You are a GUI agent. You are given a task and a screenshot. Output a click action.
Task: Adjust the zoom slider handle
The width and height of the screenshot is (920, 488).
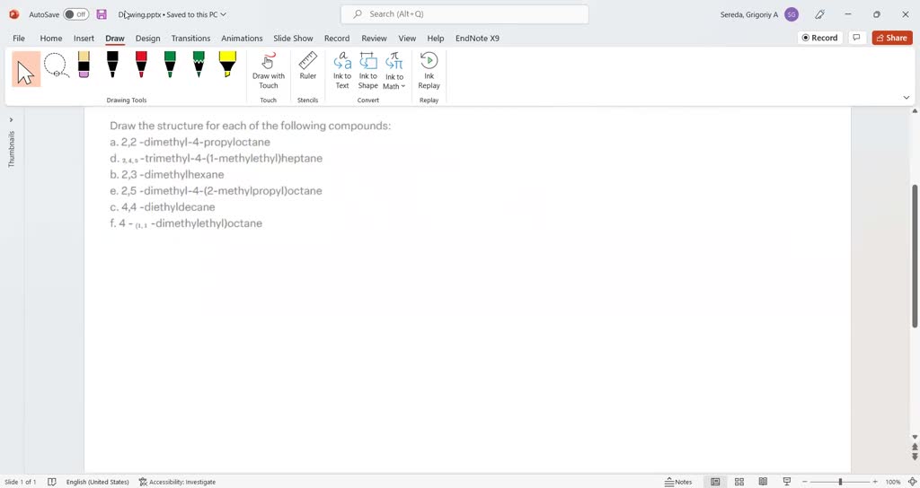(x=840, y=482)
